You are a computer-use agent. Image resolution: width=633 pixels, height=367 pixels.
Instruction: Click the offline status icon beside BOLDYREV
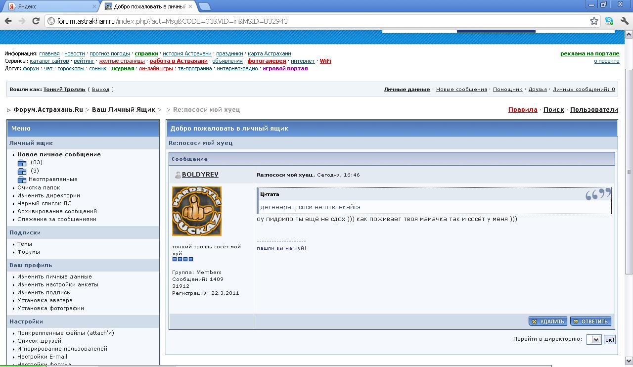click(178, 175)
